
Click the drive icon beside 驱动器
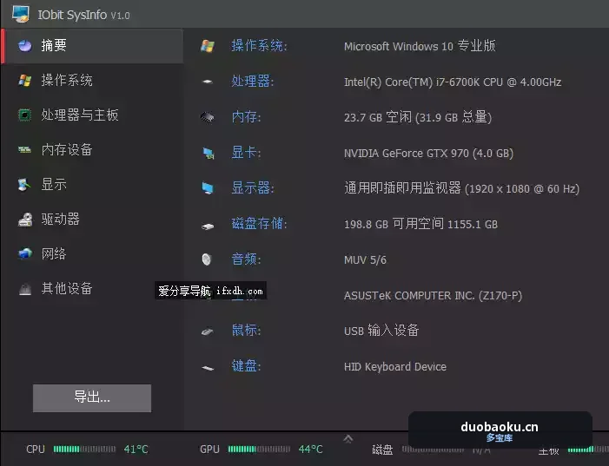[x=25, y=220]
